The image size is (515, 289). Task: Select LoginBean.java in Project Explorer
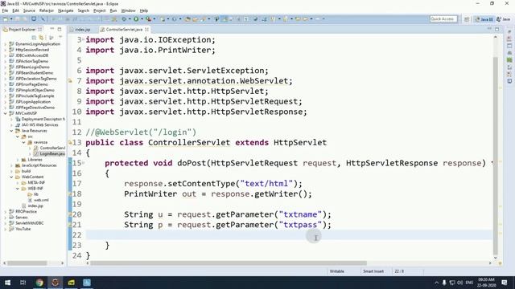point(49,153)
